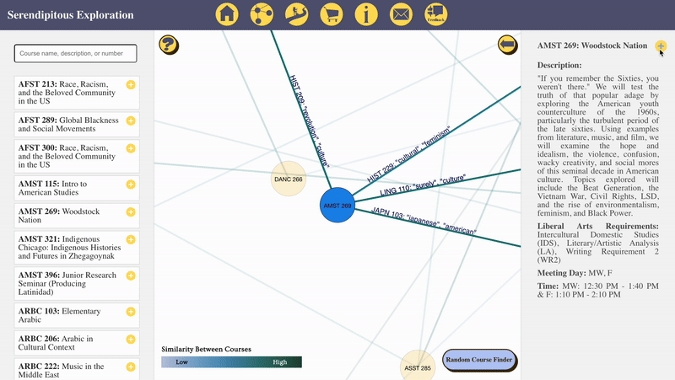Click the Similarity Low-High color legend bar
Screen dimensions: 675x380
(231, 362)
